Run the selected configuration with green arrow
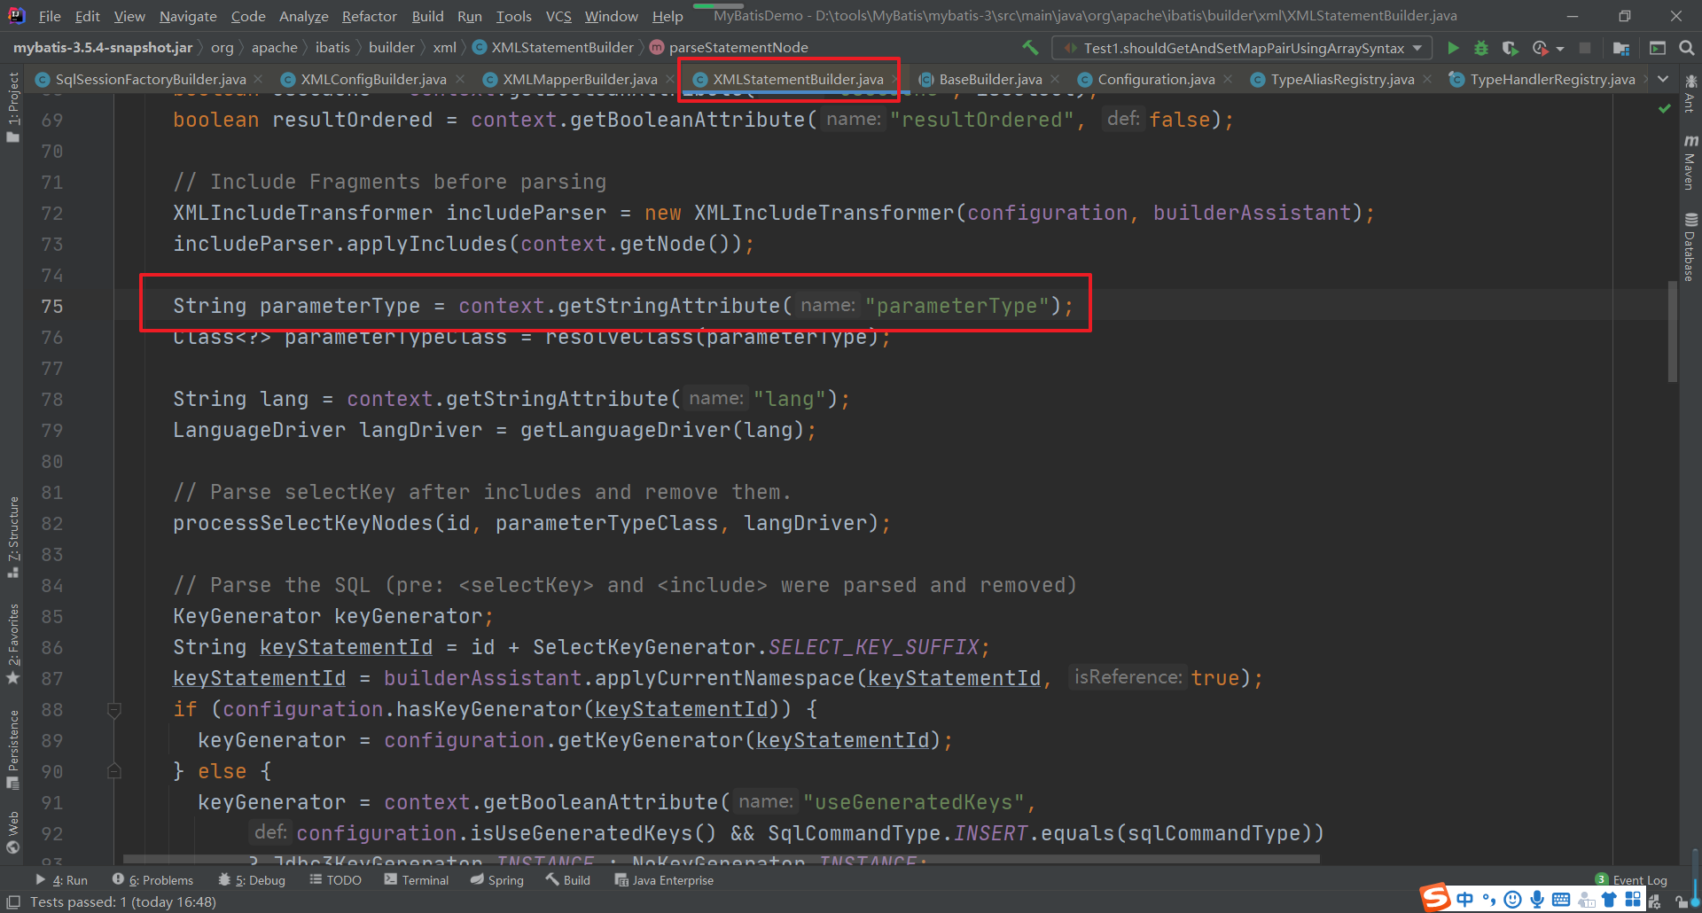The image size is (1702, 913). (x=1453, y=48)
